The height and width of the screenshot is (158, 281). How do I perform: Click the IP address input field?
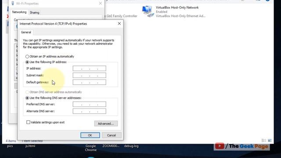tap(89, 68)
